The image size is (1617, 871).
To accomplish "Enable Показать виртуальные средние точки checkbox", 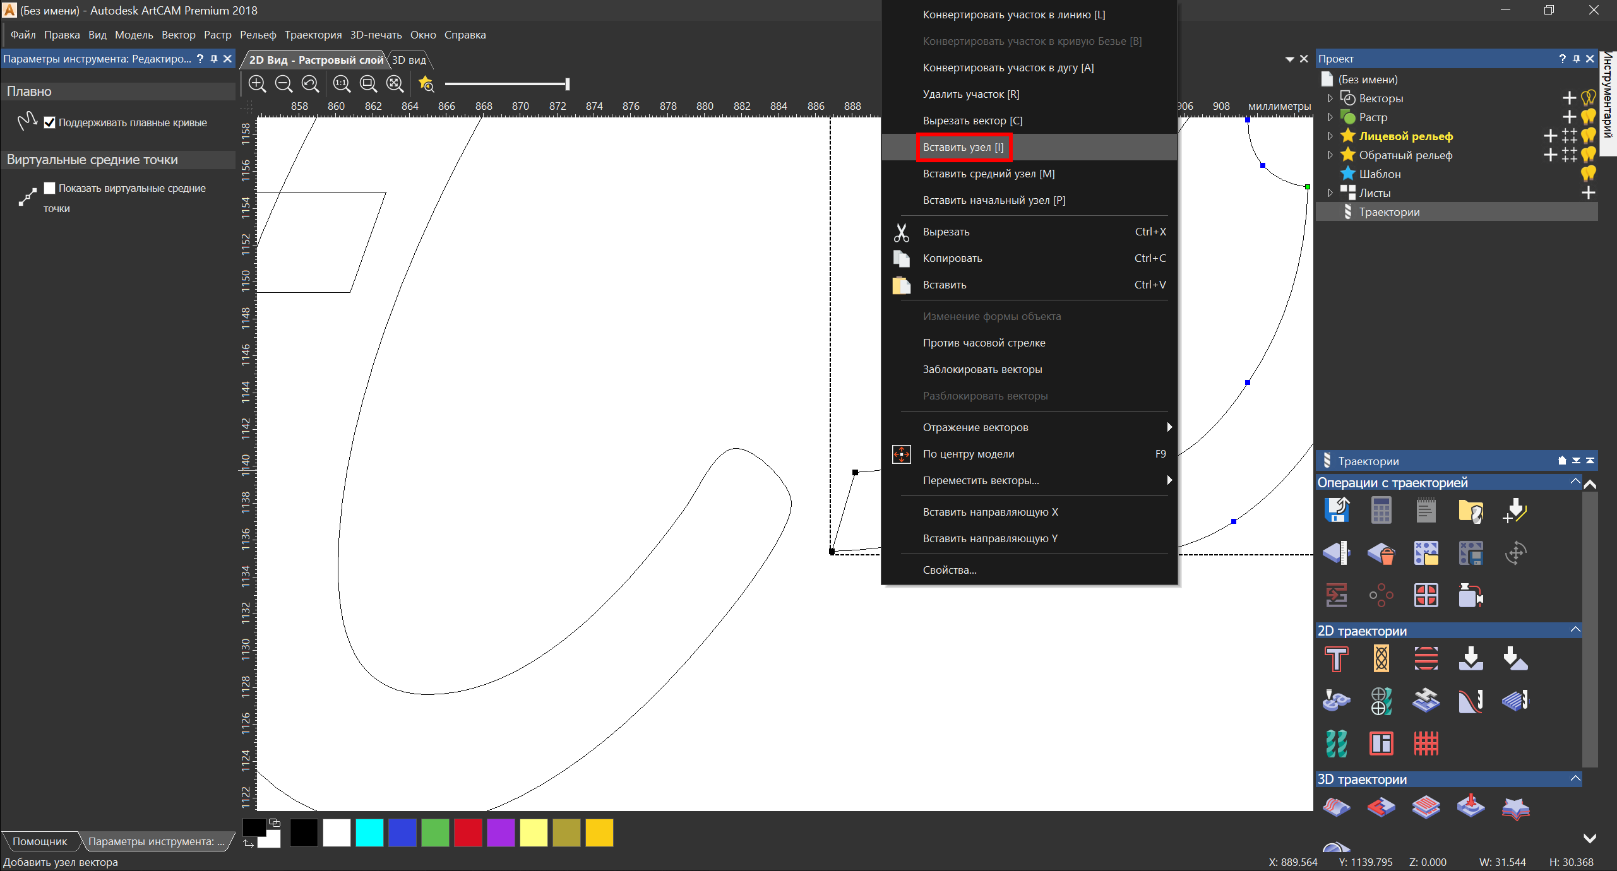I will [x=50, y=188].
